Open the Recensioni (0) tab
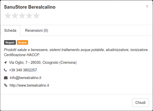 pyautogui.click(x=36, y=30)
